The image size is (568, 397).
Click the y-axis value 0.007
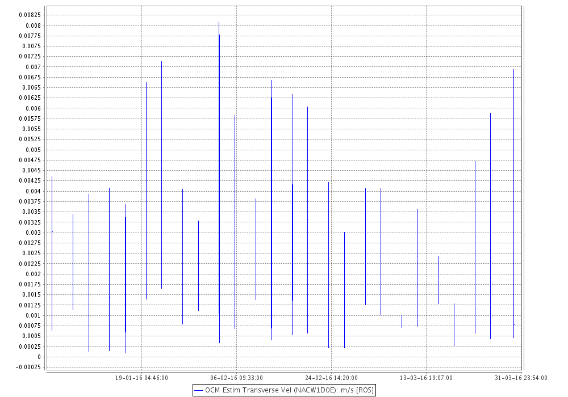point(34,67)
